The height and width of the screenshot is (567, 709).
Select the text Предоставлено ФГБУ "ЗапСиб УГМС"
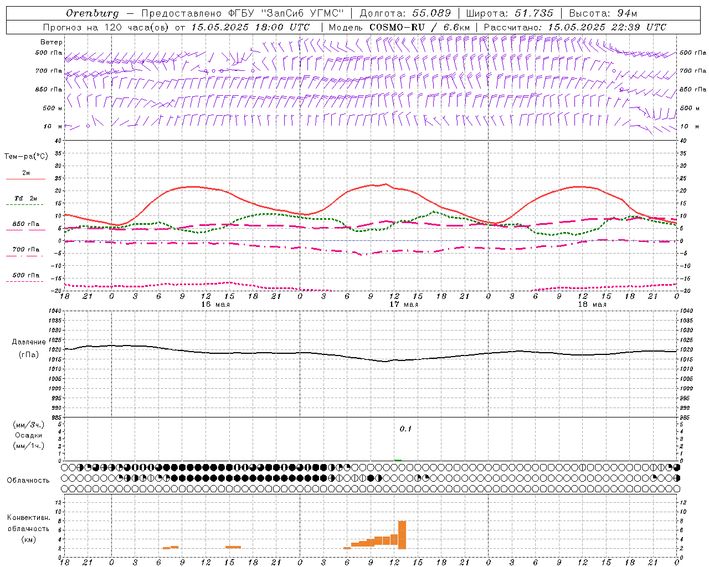243,13
